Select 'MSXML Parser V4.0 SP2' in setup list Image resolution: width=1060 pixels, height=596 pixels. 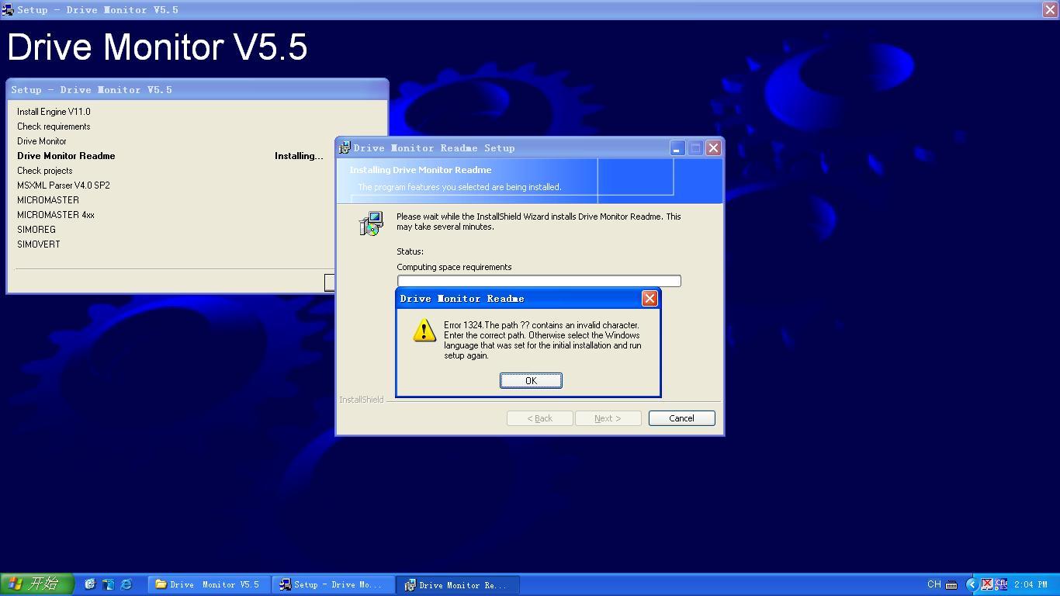(x=64, y=185)
